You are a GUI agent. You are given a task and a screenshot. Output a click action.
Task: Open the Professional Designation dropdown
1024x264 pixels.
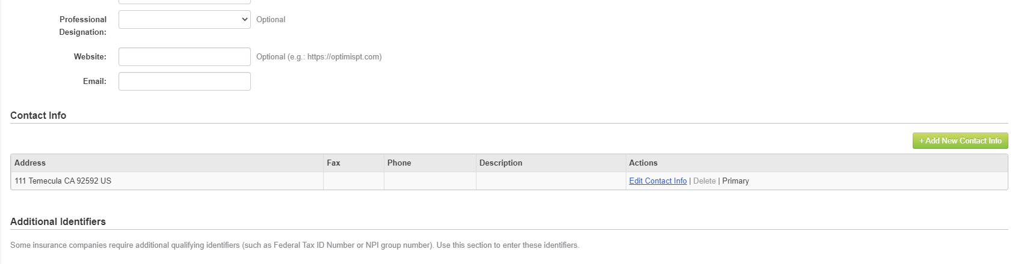coord(184,19)
